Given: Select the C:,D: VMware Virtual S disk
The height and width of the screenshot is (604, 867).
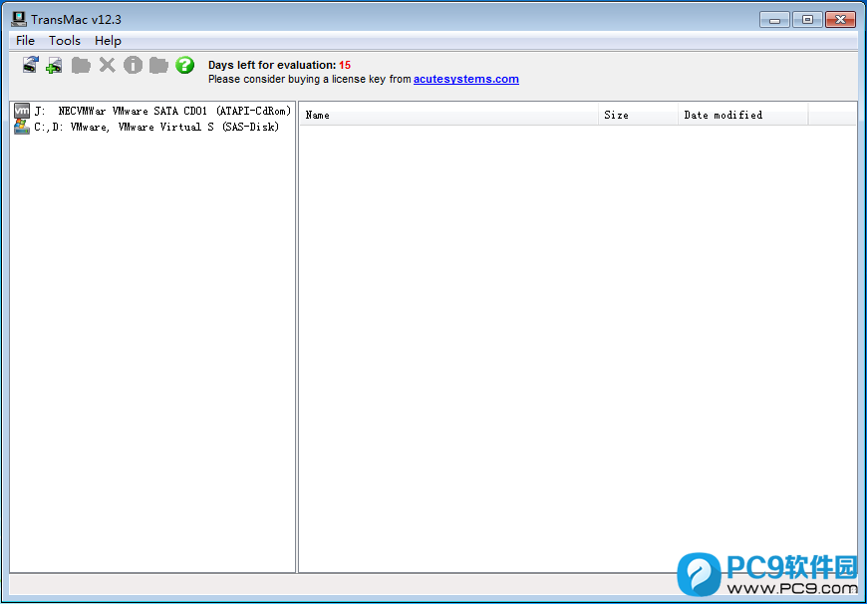Looking at the screenshot, I should [x=146, y=127].
